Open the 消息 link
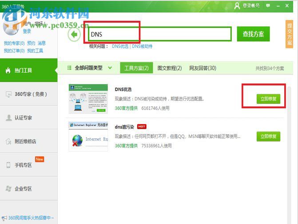Screen dimensions: 298x224 [42, 43]
